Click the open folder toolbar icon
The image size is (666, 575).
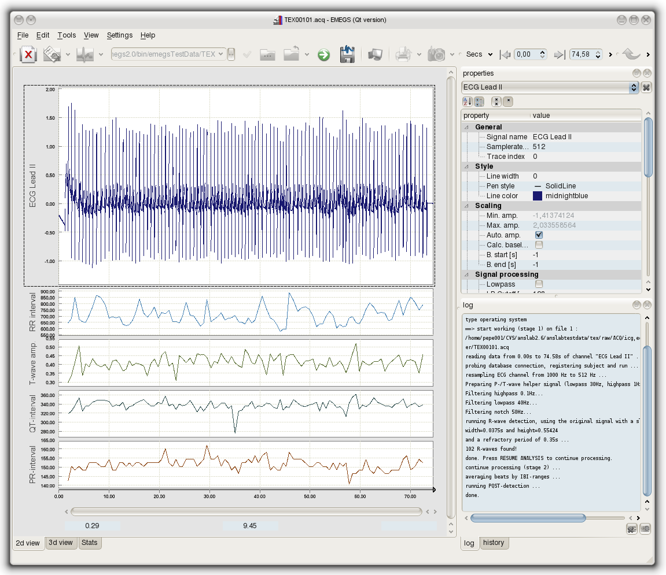(x=267, y=54)
